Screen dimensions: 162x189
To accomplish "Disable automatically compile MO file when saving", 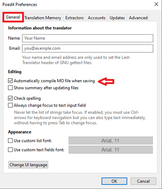I will coord(10,81).
